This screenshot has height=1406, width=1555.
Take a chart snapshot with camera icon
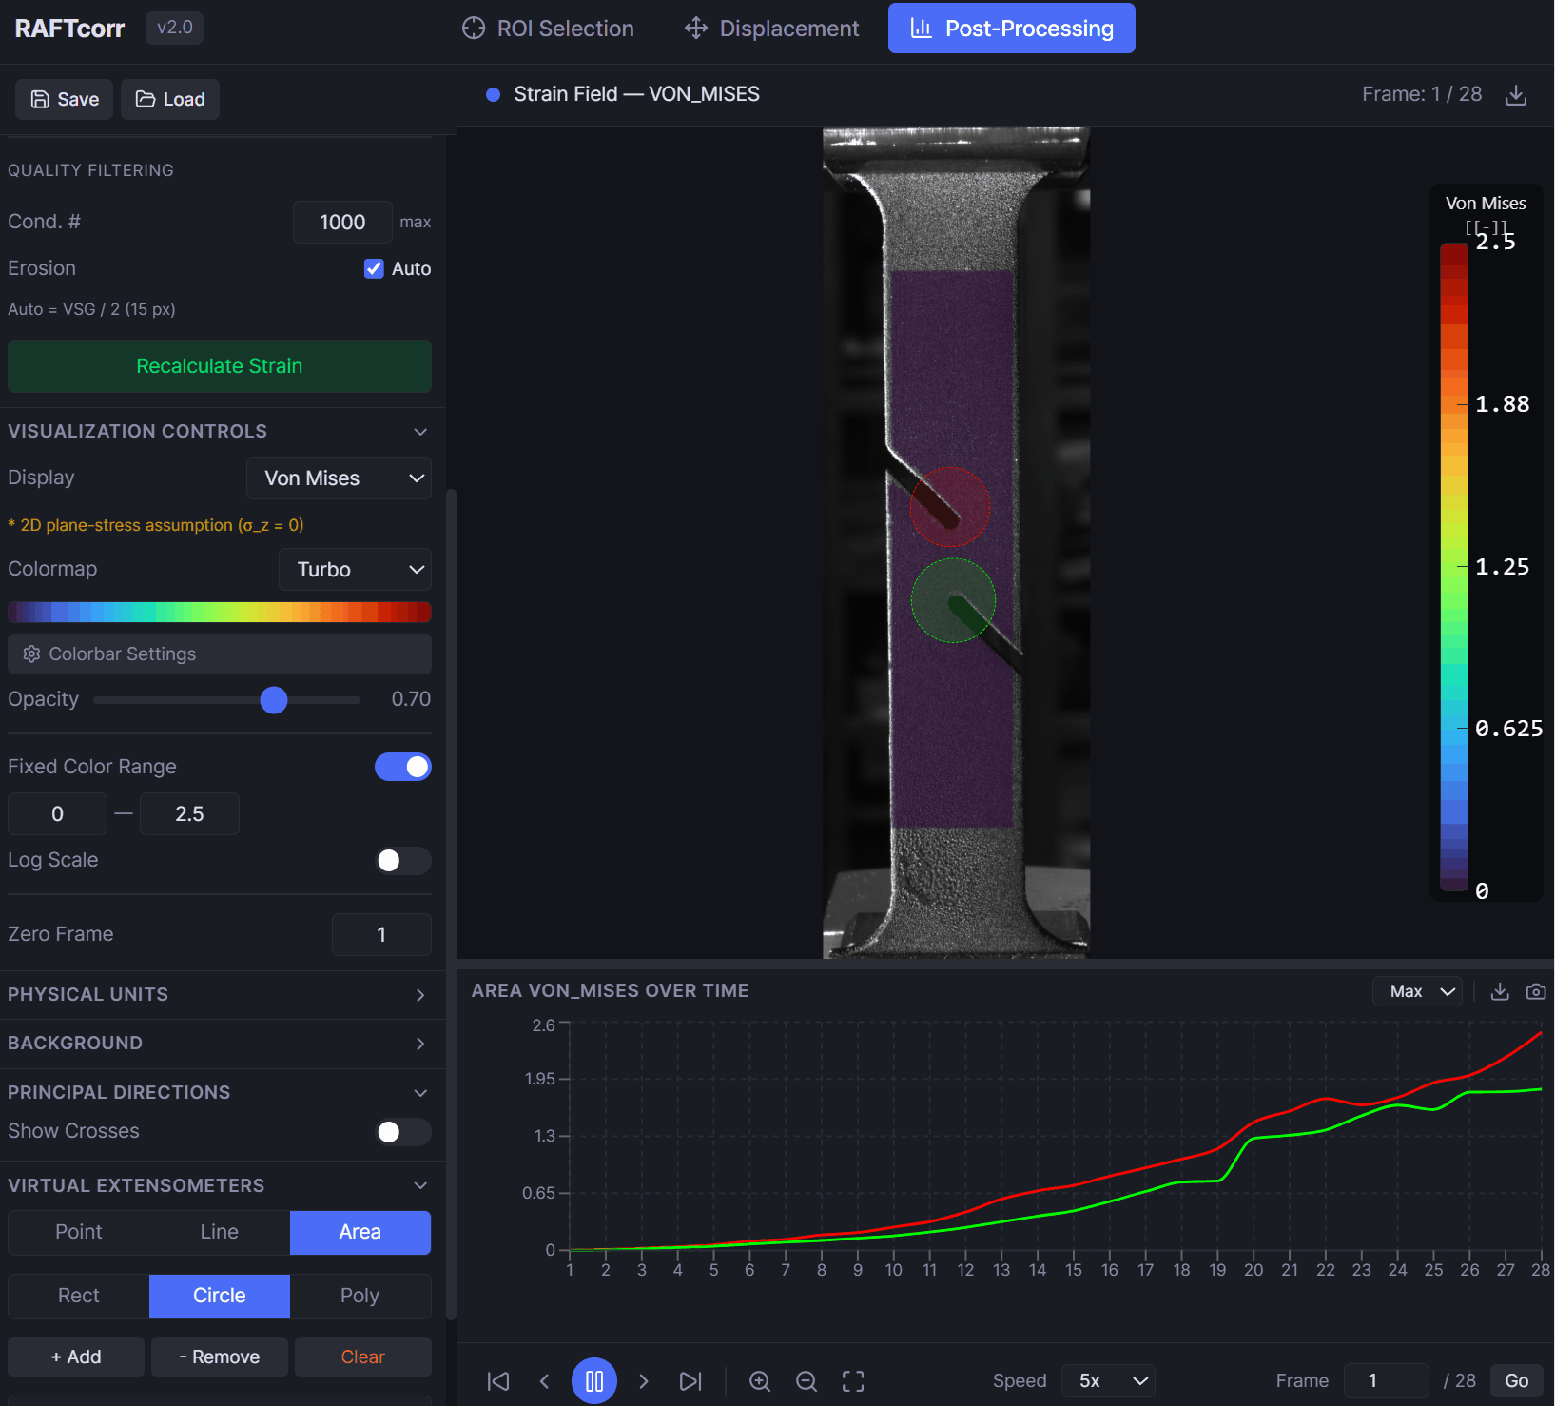(1535, 991)
